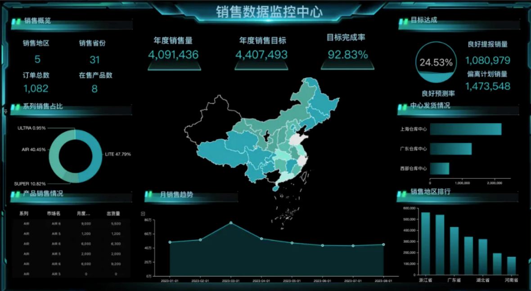Screen dimensions: 531x291
Task: Click the 年度销售目标 value 4,407,493
Action: pyautogui.click(x=261, y=55)
